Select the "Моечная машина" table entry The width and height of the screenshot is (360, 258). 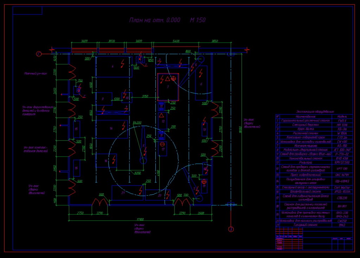point(306,146)
